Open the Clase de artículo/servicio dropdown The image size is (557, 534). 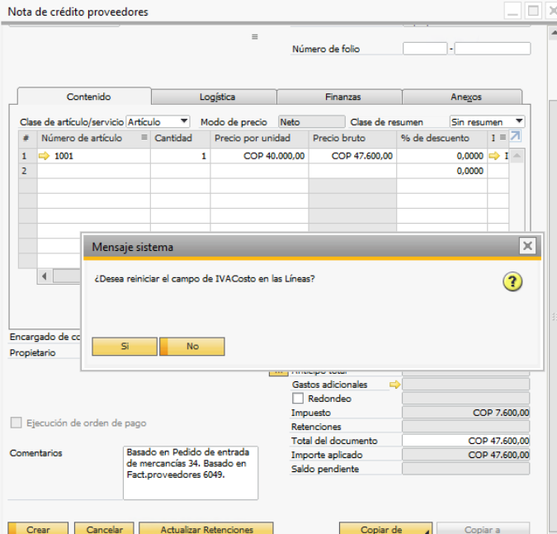pyautogui.click(x=184, y=121)
